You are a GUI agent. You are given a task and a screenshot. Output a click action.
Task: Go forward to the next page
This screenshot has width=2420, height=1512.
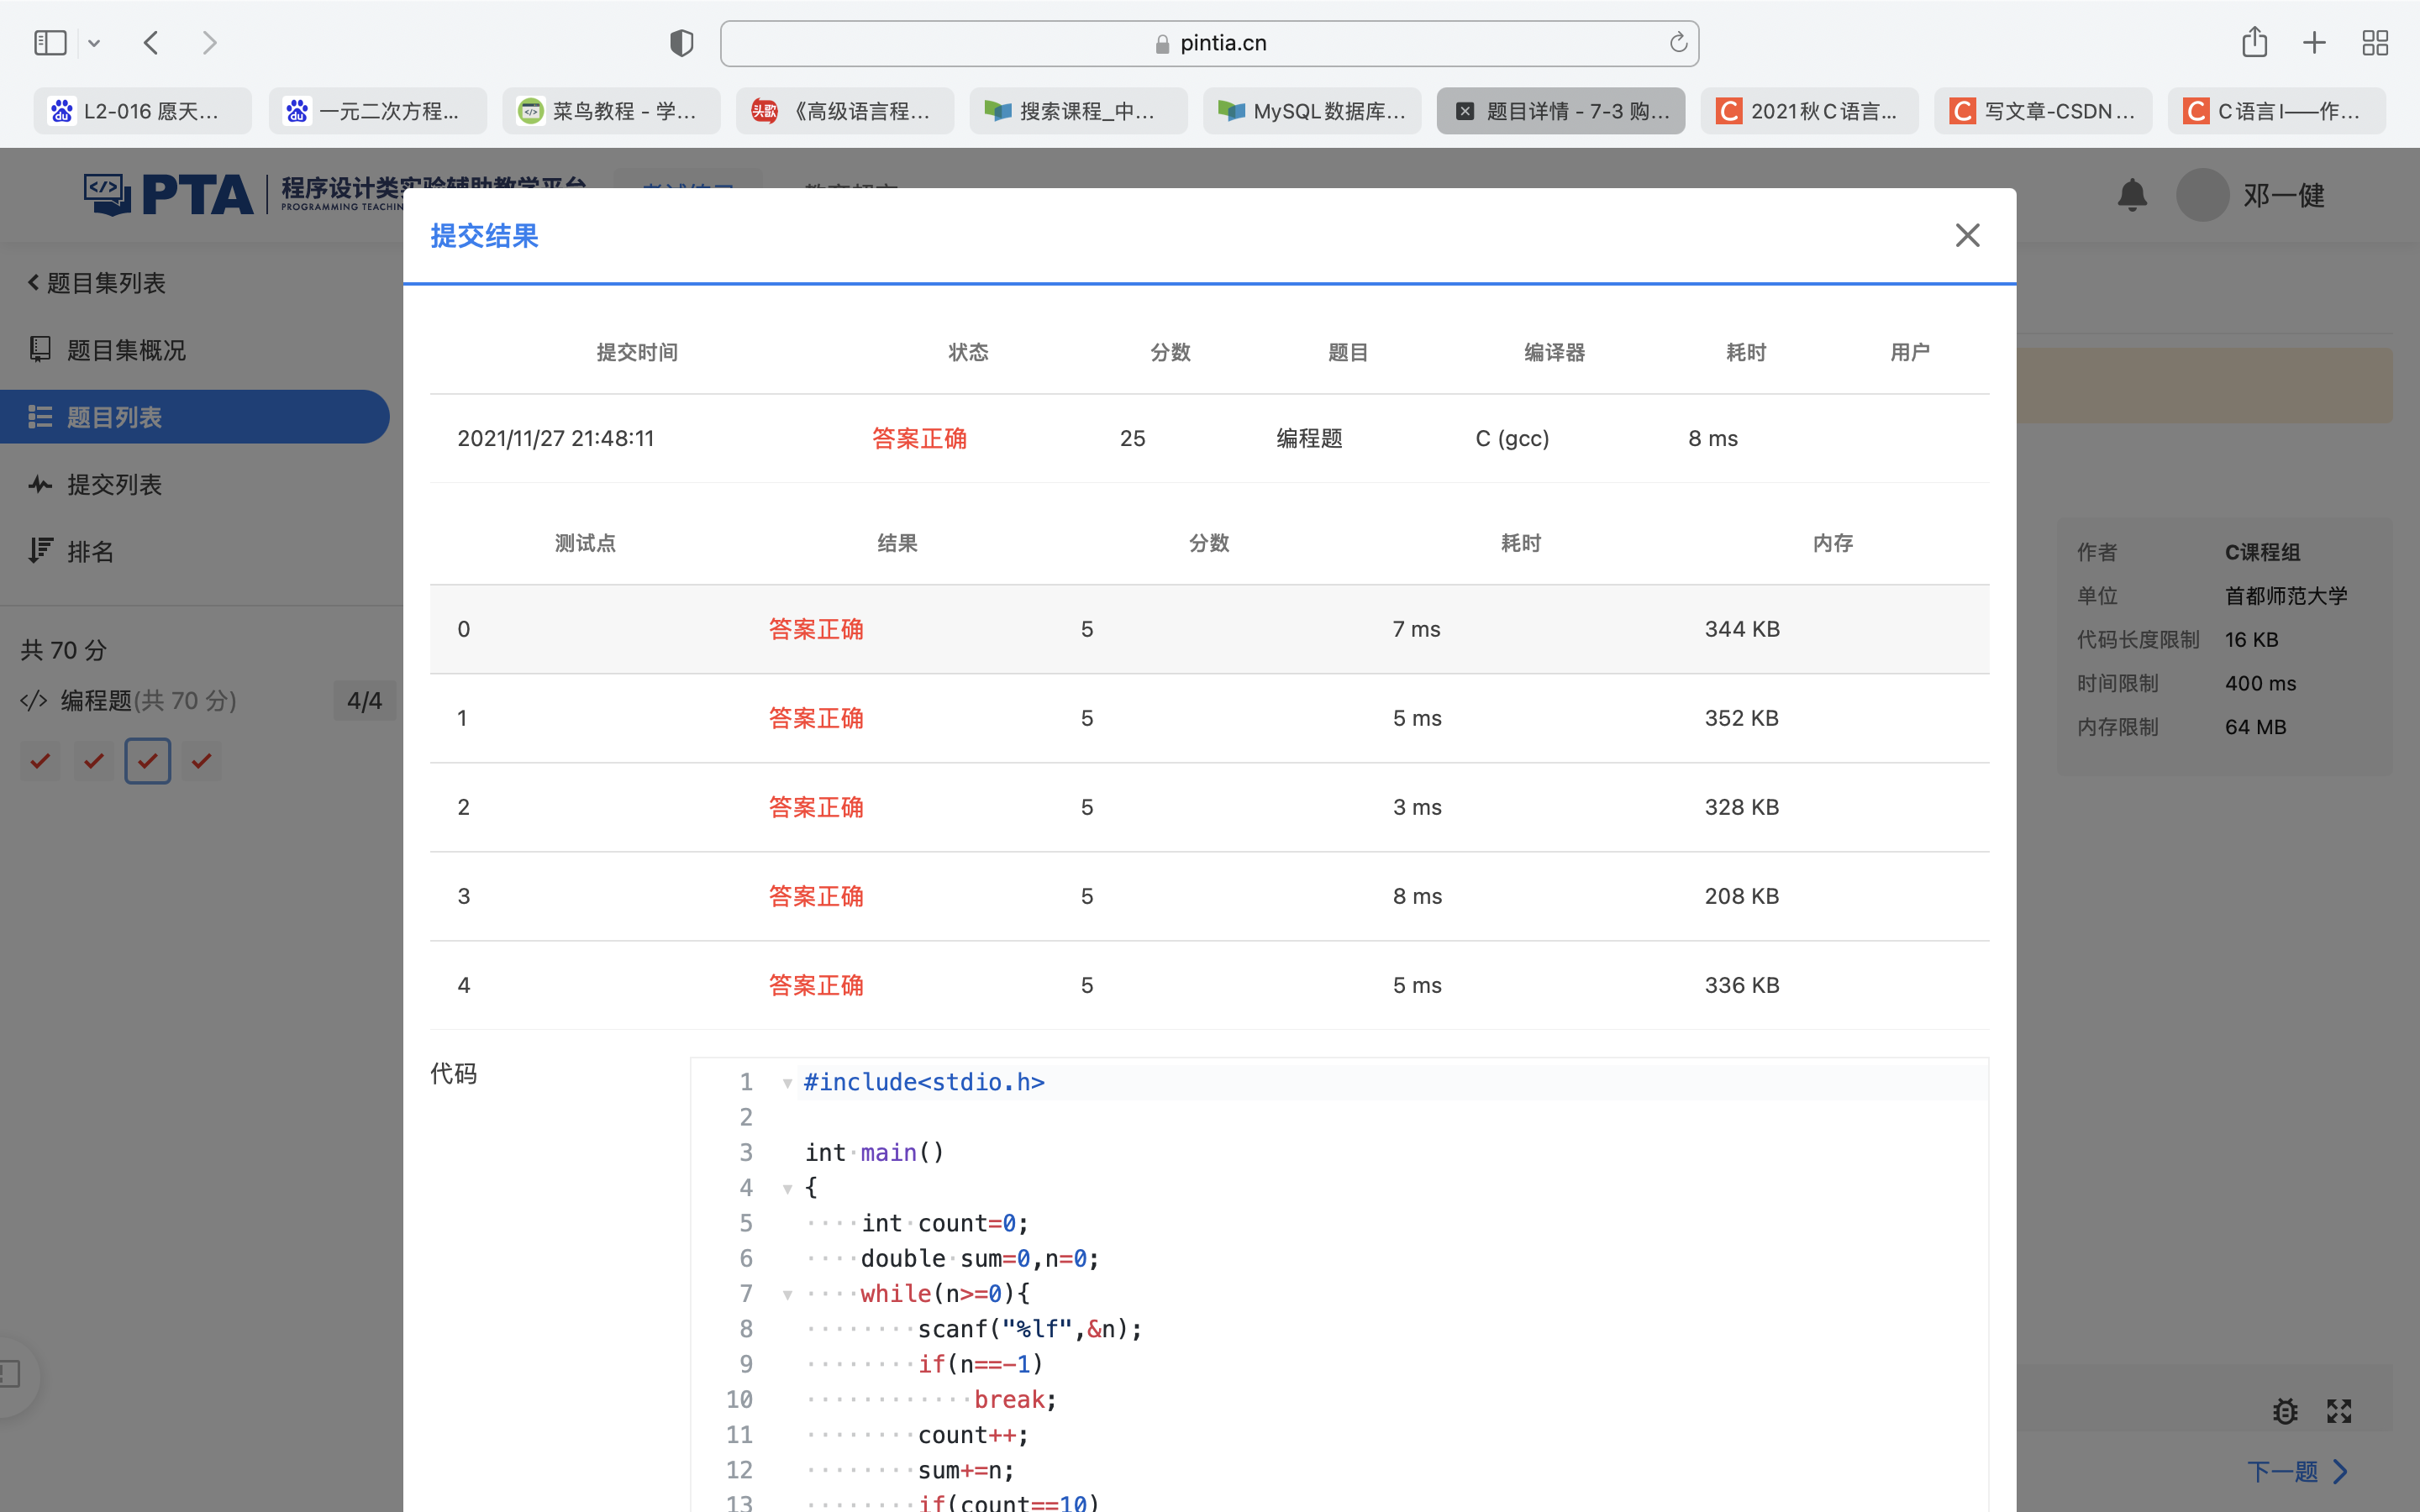pyautogui.click(x=209, y=43)
